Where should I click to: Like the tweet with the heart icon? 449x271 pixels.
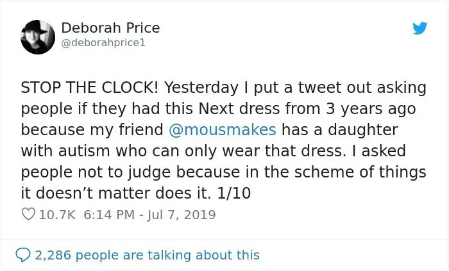[28, 215]
